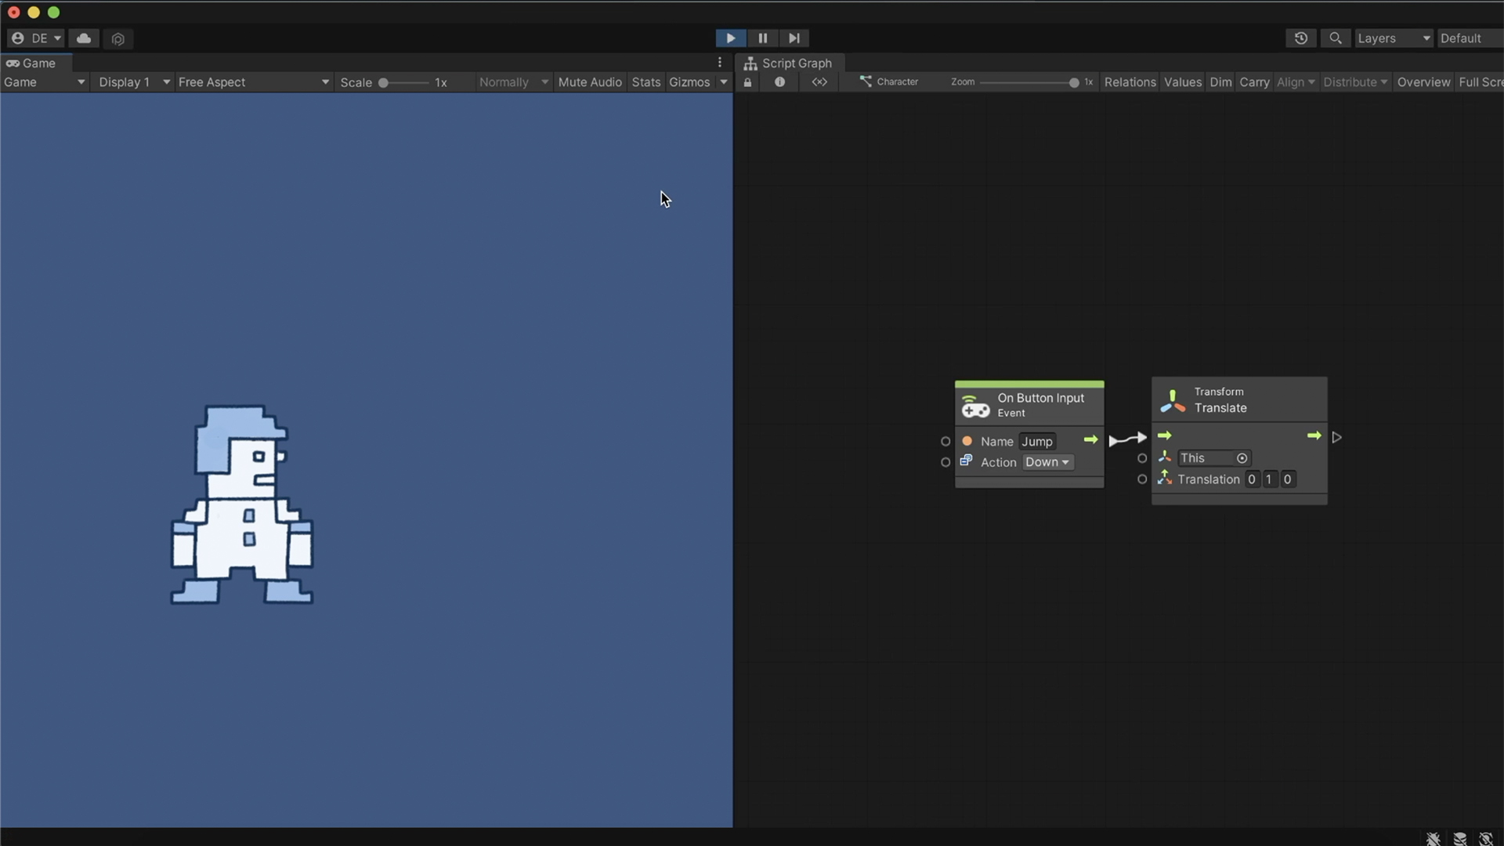Image resolution: width=1504 pixels, height=846 pixels.
Task: Click the object picker circle in the This field
Action: (x=1242, y=458)
